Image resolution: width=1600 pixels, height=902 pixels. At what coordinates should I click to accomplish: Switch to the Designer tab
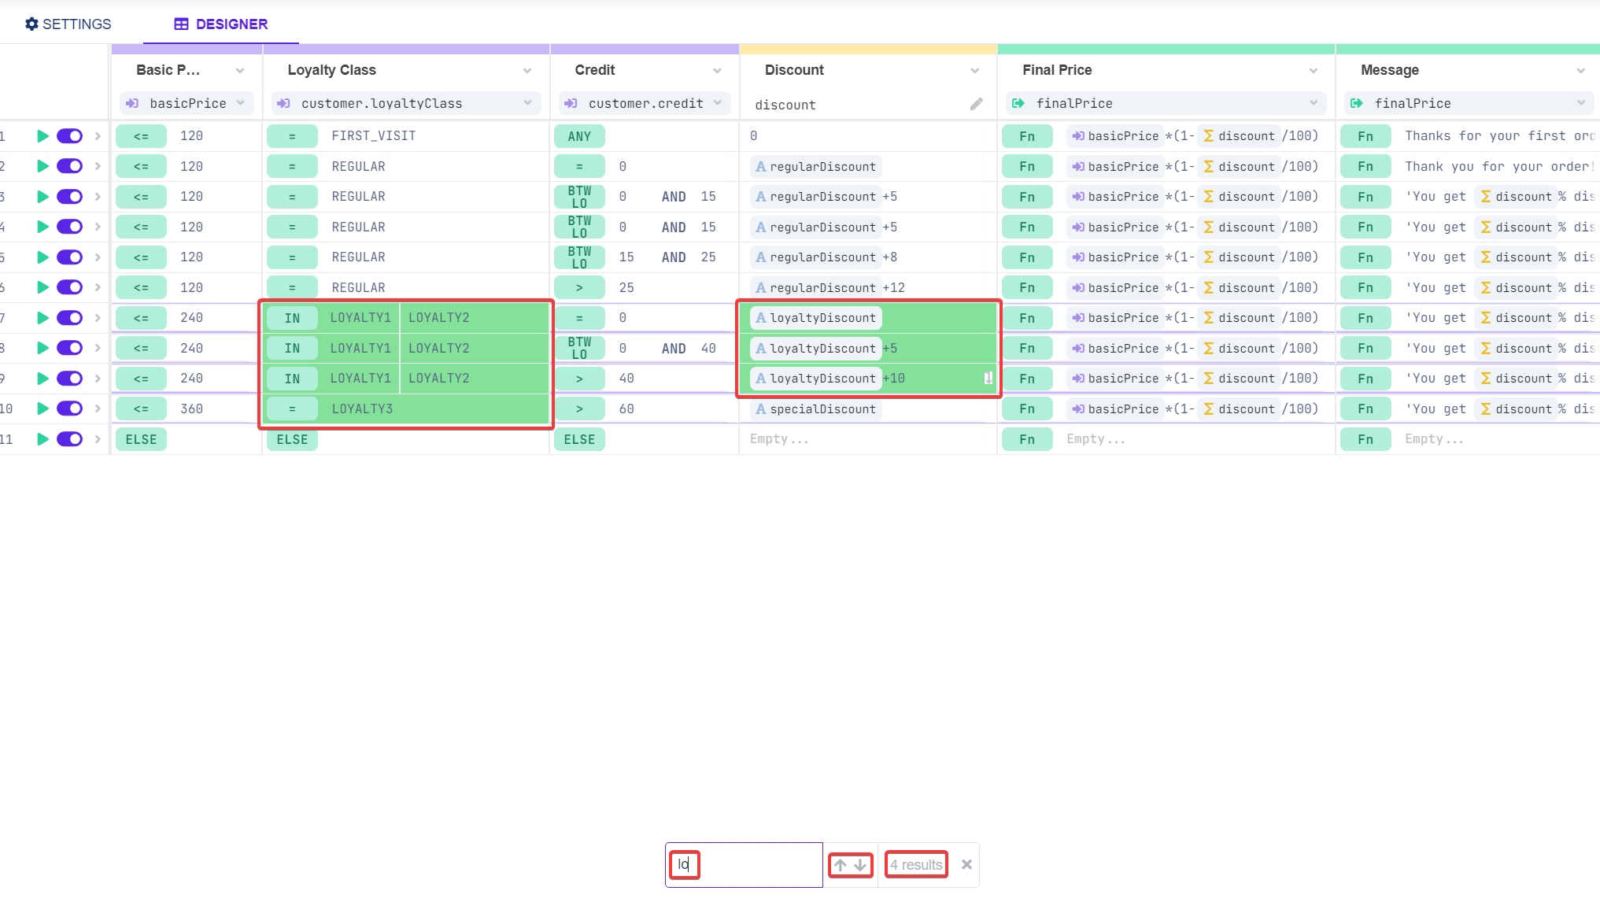tap(221, 24)
